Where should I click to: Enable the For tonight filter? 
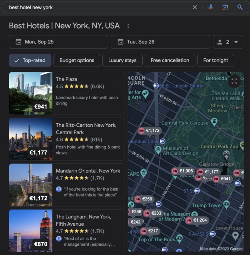click(216, 60)
